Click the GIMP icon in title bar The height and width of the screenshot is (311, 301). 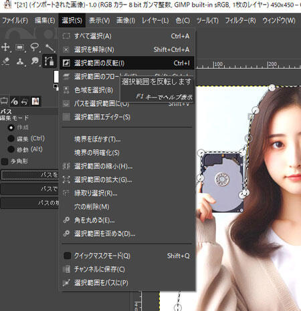7,4
